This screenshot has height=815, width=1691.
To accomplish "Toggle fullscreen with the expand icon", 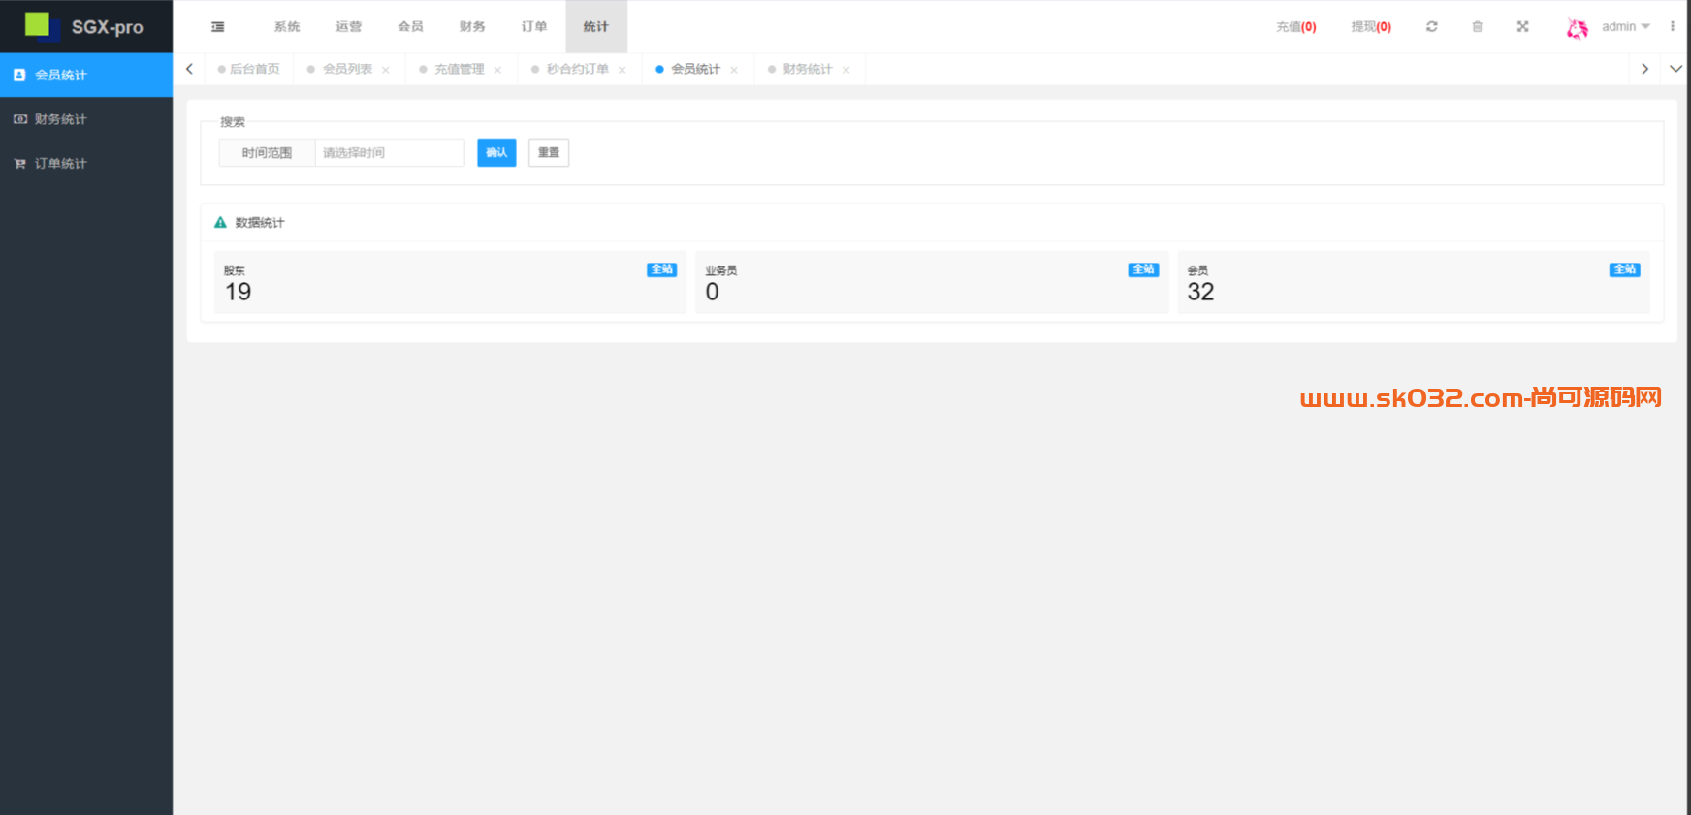I will click(x=1522, y=27).
